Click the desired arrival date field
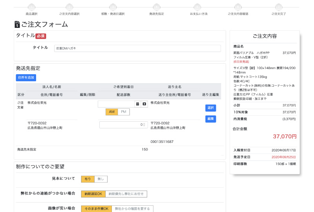314x212 pixels. pos(116,104)
